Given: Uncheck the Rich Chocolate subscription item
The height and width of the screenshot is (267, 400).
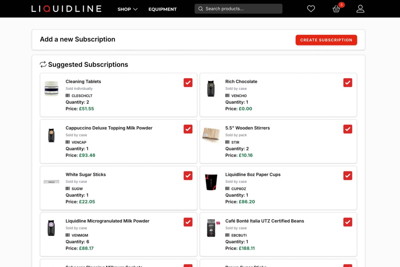Looking at the screenshot, I should tap(348, 82).
